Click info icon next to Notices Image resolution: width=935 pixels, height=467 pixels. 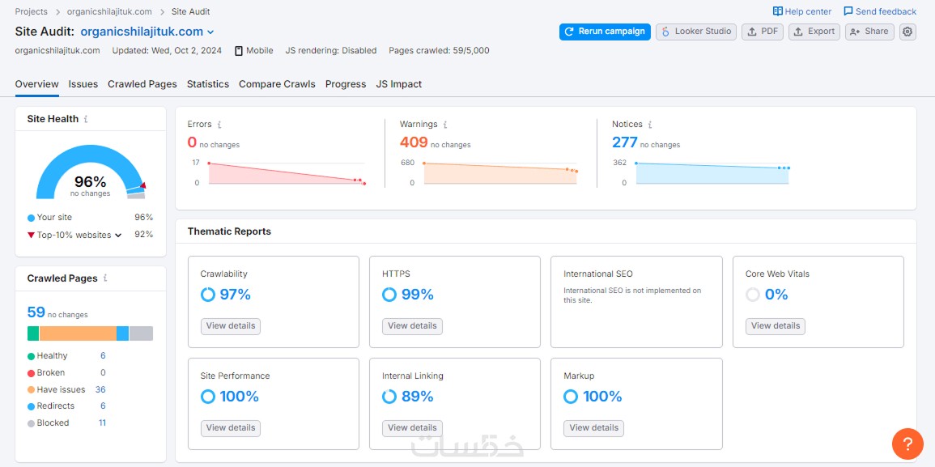(650, 125)
